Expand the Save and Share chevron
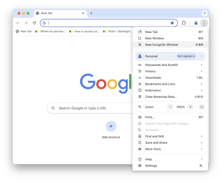The image size is (222, 181). (202, 143)
